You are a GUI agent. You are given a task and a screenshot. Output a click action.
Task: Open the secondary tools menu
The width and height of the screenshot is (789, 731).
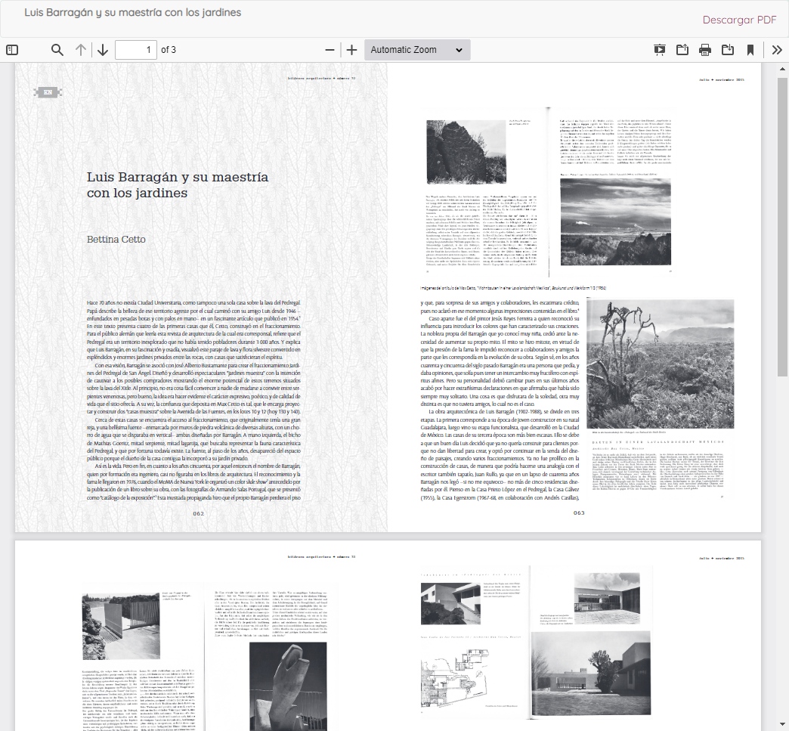pyautogui.click(x=777, y=50)
